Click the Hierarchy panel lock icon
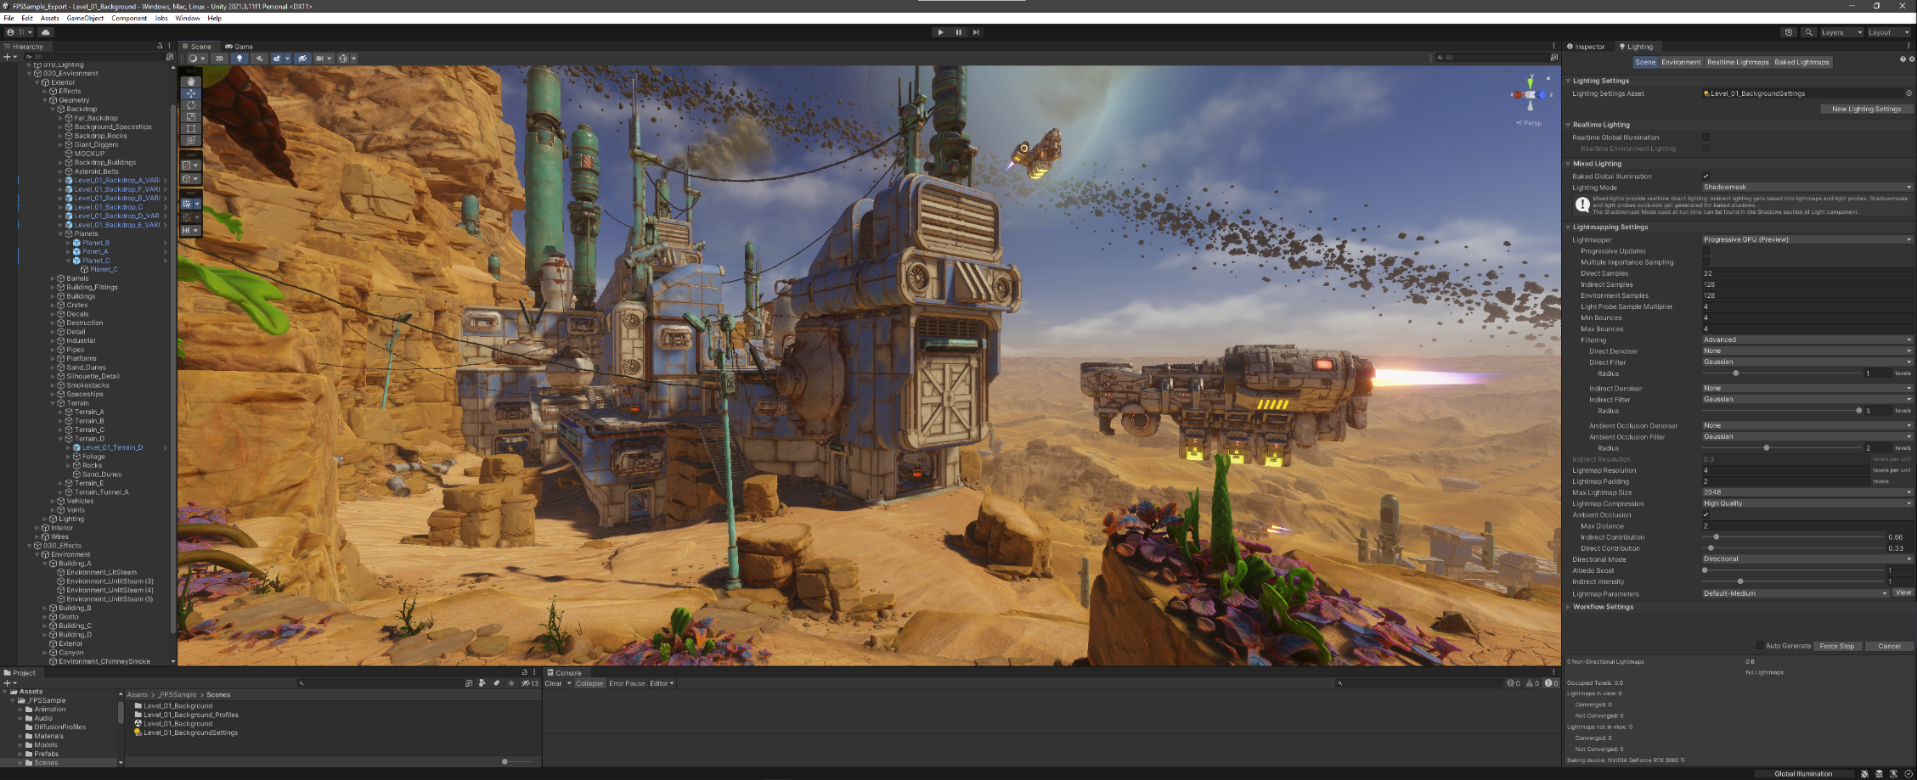Viewport: 1917px width, 780px height. [159, 46]
